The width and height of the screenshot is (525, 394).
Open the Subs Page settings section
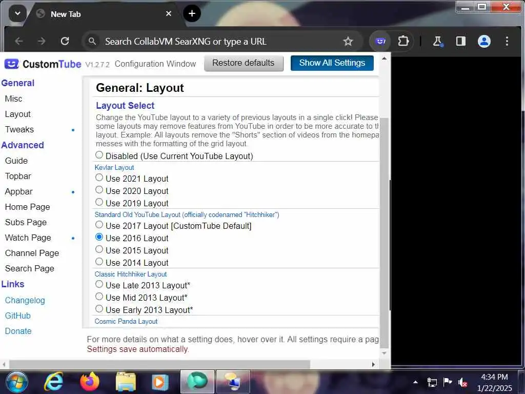[x=26, y=222]
